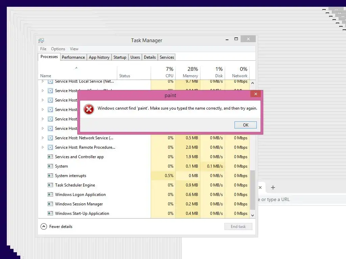The image size is (346, 259).
Task: Open the File menu in Task Manager
Action: [x=43, y=49]
